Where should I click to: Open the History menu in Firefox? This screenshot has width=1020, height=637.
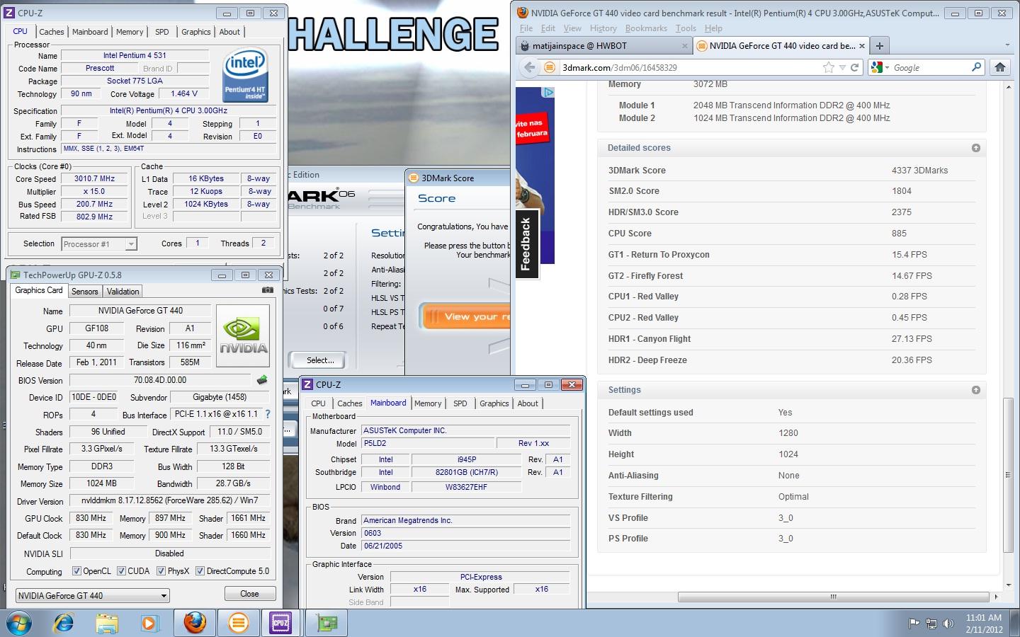click(603, 28)
